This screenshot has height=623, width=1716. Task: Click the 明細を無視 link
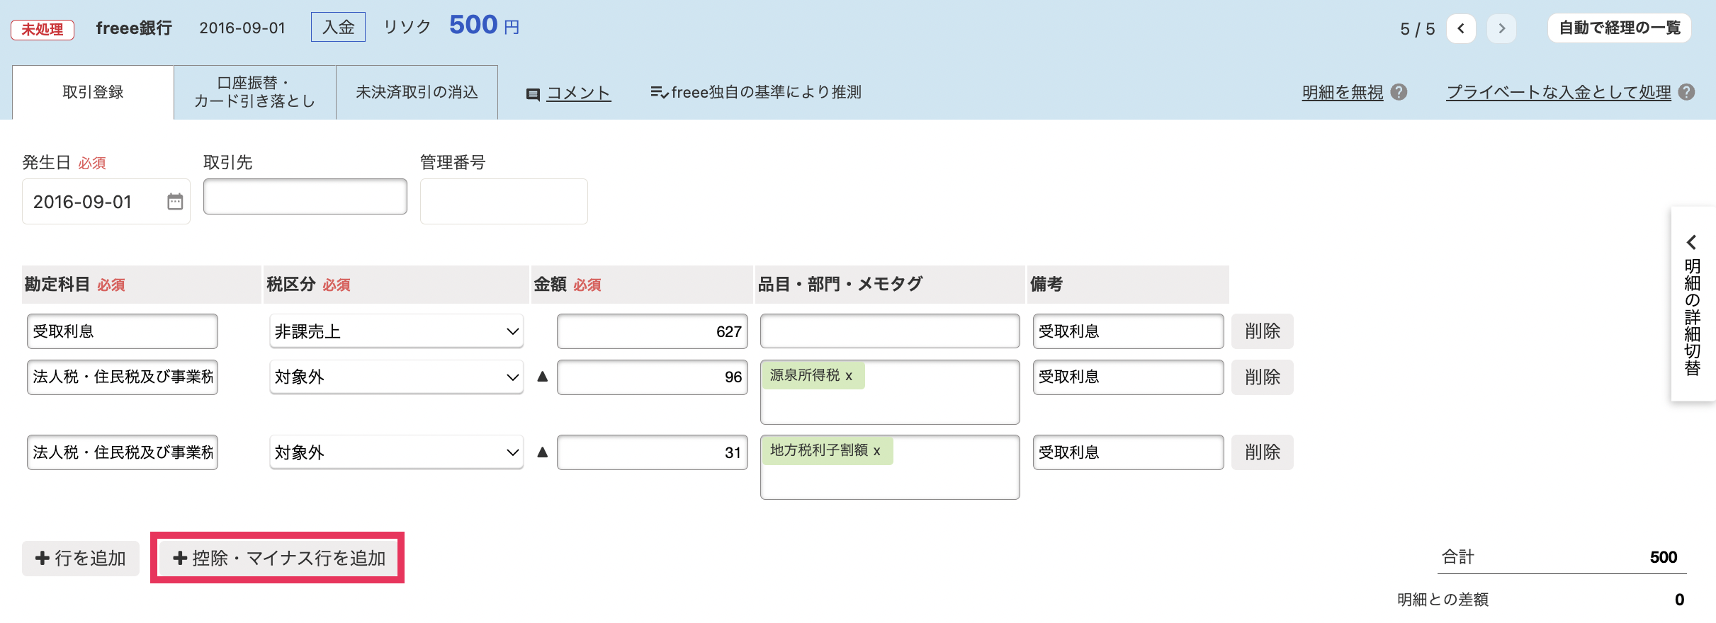click(1342, 93)
